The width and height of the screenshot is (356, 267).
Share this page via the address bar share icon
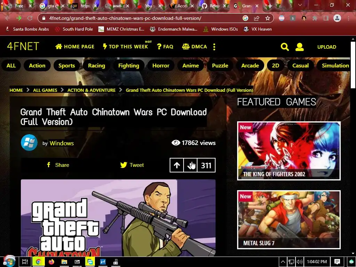[x=257, y=18]
